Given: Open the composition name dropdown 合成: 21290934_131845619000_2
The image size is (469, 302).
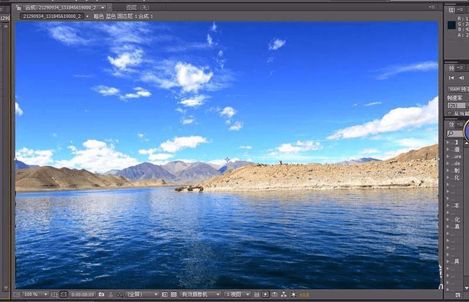Looking at the screenshot, I should point(64,8).
